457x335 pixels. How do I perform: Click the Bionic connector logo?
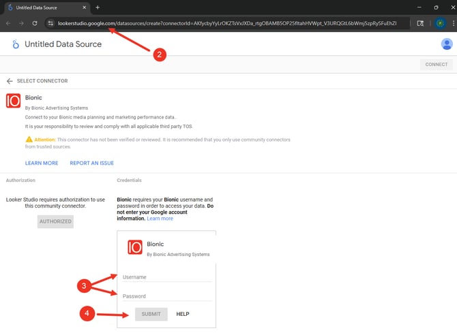coord(13,101)
